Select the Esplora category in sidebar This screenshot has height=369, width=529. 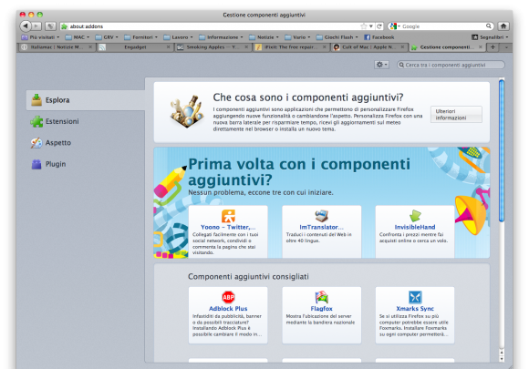tap(86, 100)
